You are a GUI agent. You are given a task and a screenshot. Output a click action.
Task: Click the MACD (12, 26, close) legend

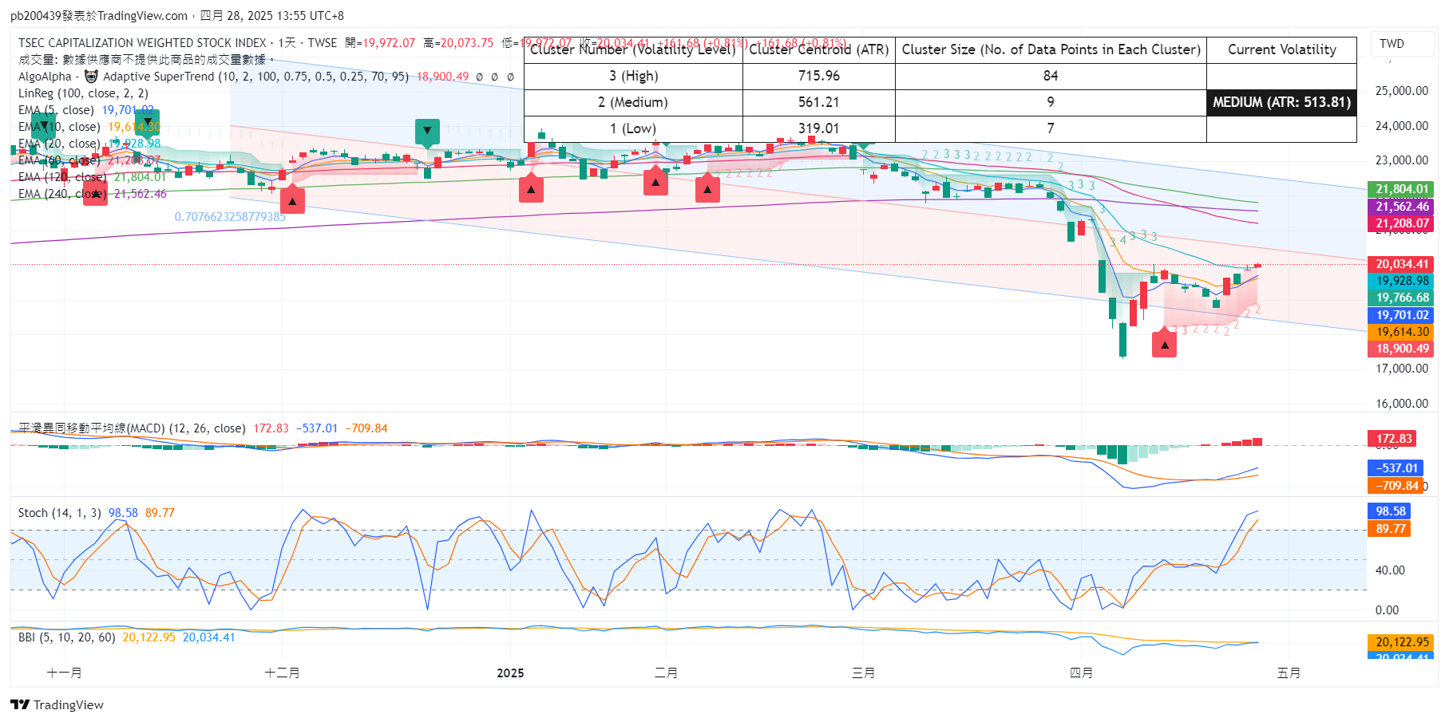[132, 428]
